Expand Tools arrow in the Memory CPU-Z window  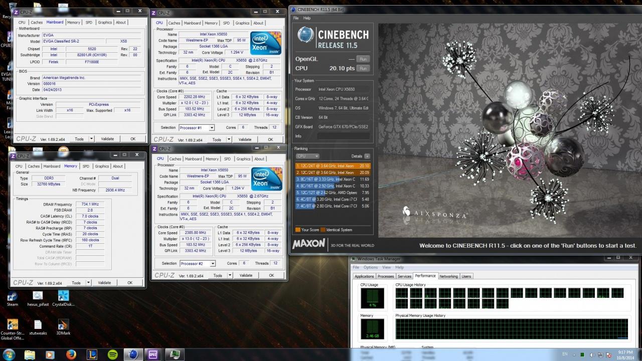[x=89, y=283]
